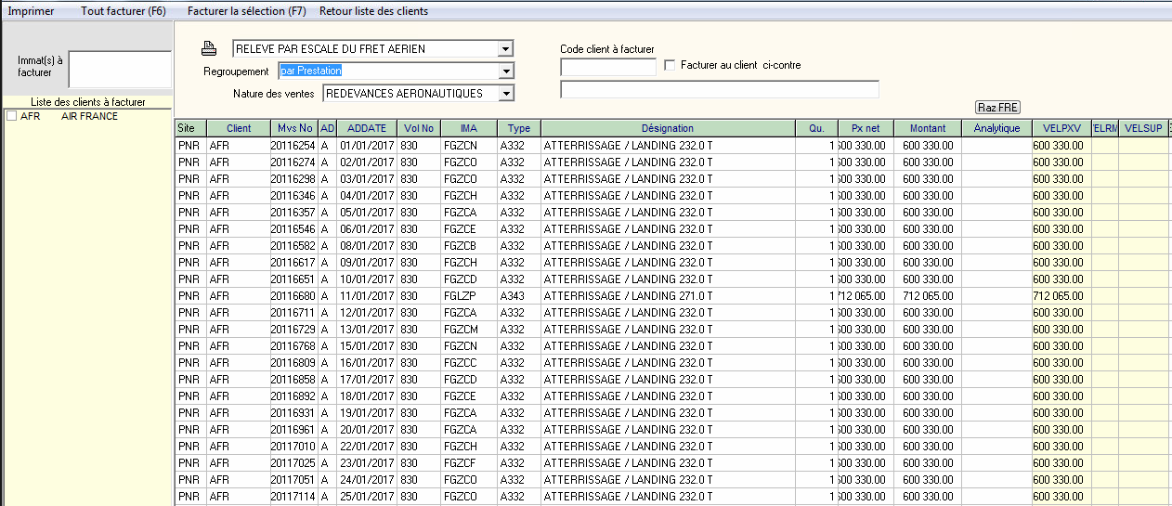Check the AFR Air France client checkbox
Image resolution: width=1172 pixels, height=506 pixels.
pos(11,116)
